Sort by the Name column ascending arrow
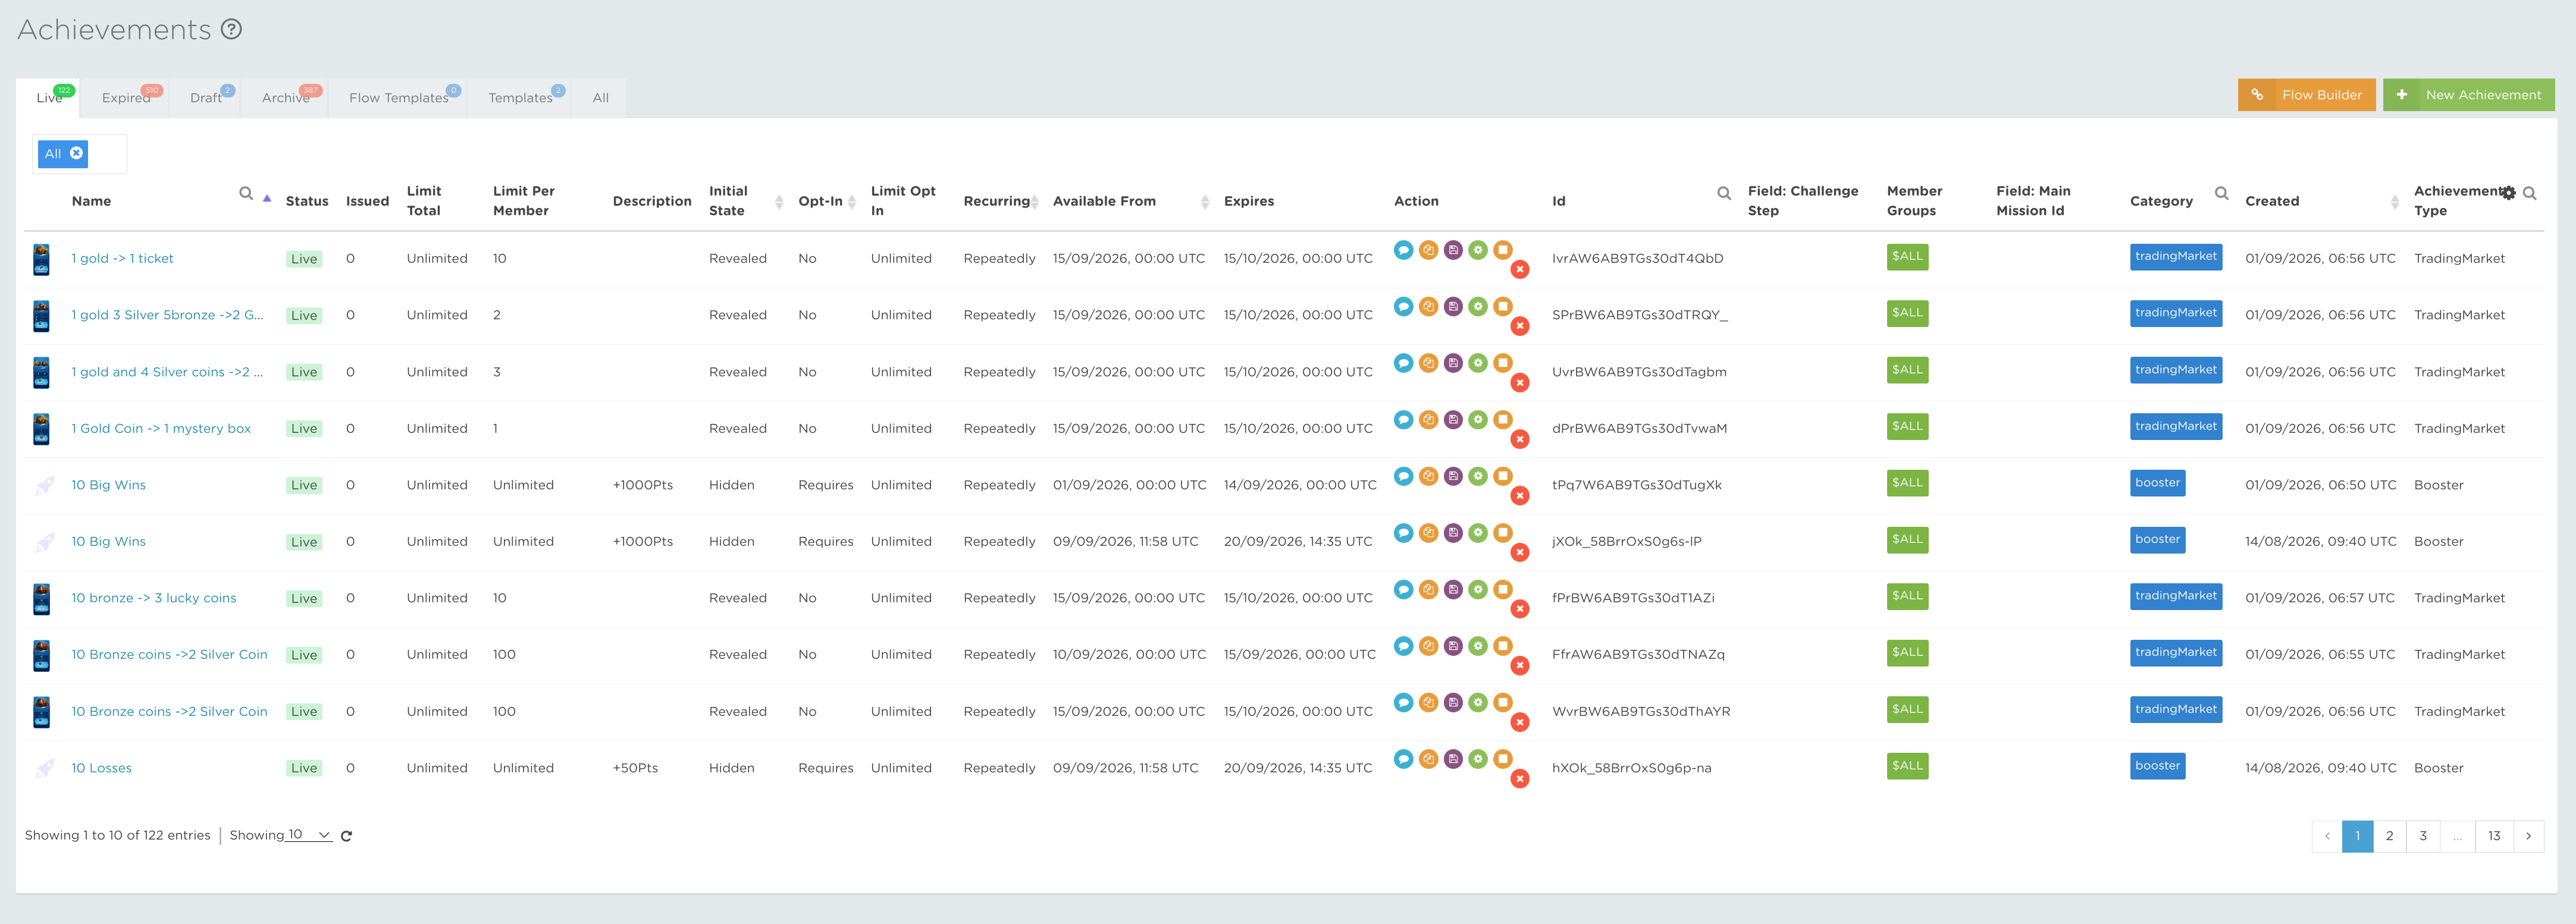The height and width of the screenshot is (924, 2576). click(x=267, y=198)
